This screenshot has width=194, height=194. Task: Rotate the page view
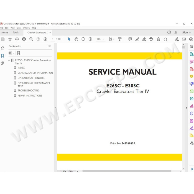[165, 39]
